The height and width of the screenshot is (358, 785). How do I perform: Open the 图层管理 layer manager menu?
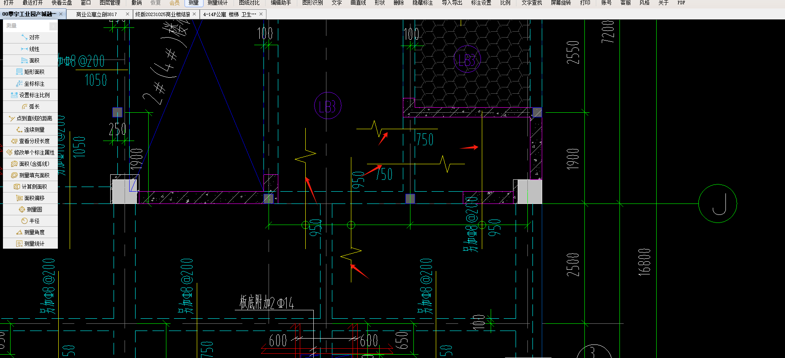coord(110,3)
